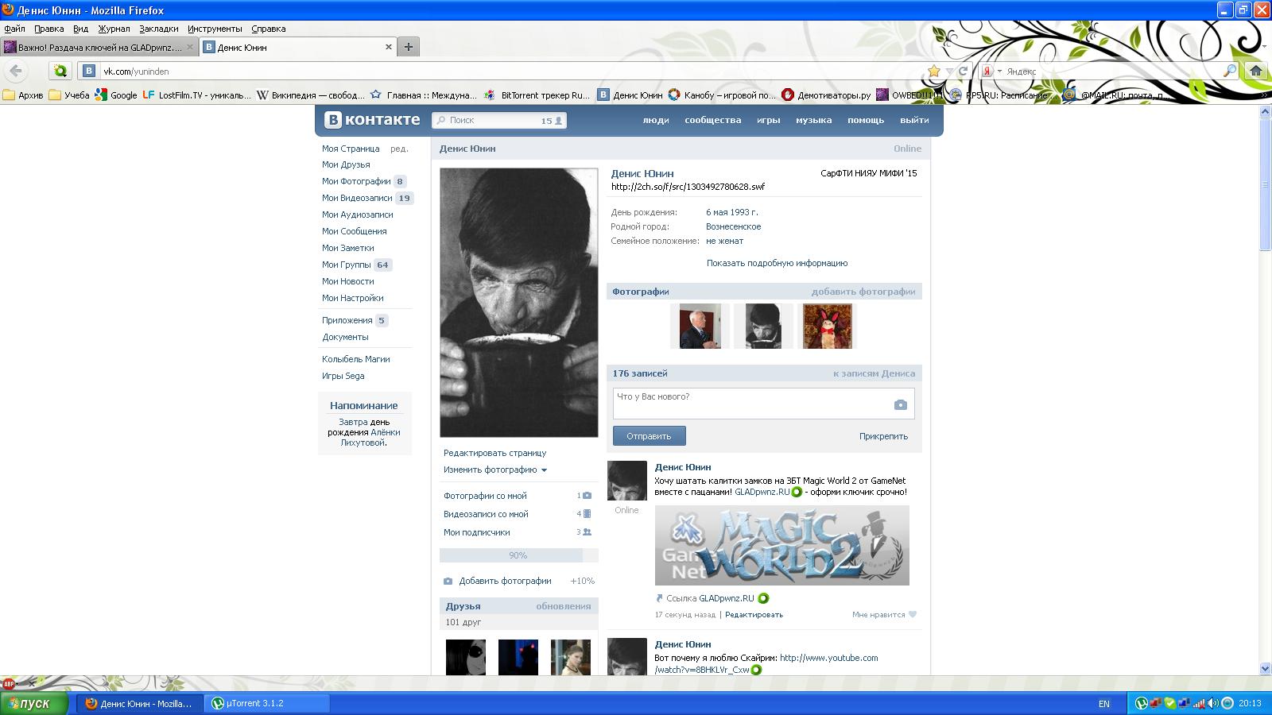Open the Демотиваторы.ру bookmark
Screen dimensions: 1272x715
tap(826, 95)
